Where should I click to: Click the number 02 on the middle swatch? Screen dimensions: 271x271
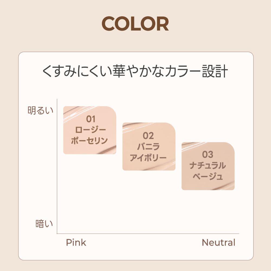(149, 135)
